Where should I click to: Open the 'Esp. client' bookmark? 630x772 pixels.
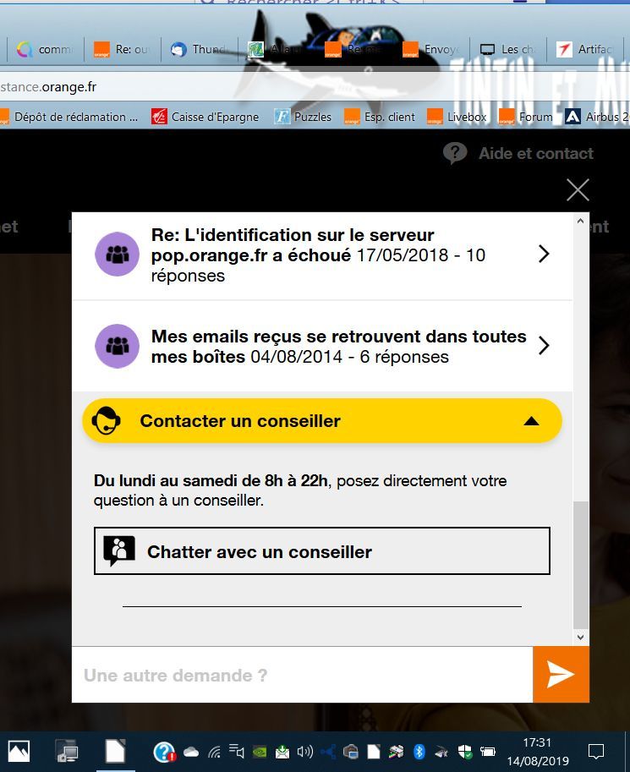(x=380, y=117)
